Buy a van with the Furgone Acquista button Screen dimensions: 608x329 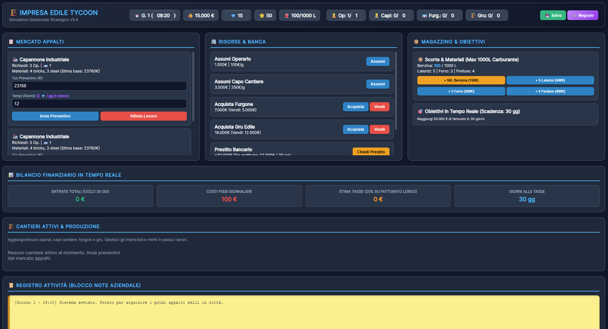click(x=356, y=107)
